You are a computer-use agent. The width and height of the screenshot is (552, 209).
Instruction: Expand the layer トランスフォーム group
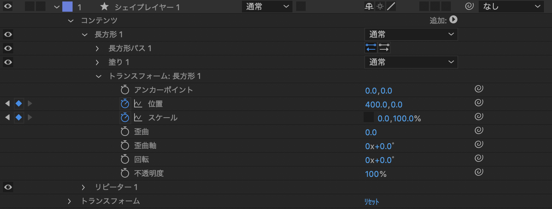pyautogui.click(x=70, y=201)
